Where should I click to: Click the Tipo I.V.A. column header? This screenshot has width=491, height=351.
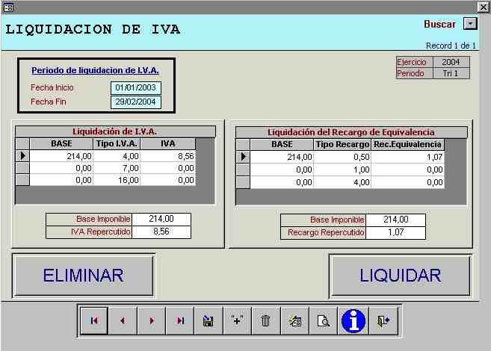(x=117, y=143)
